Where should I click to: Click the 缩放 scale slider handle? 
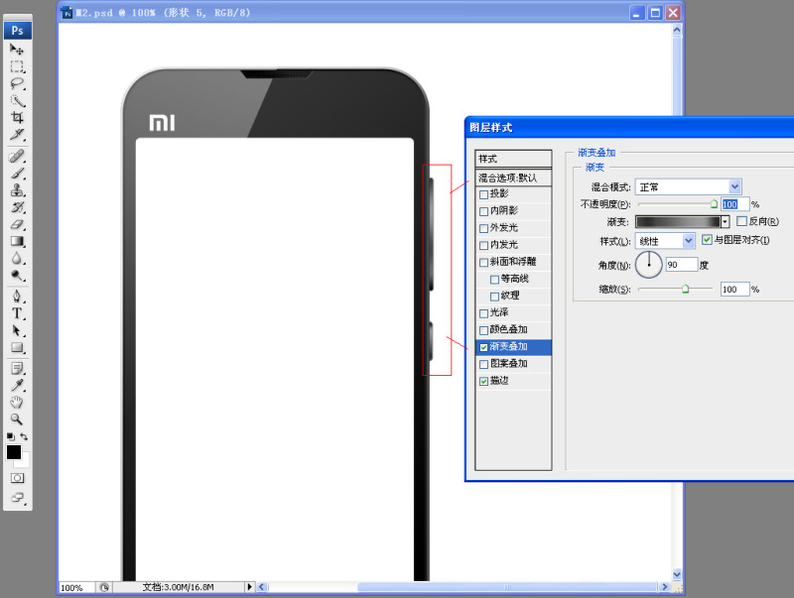(685, 290)
